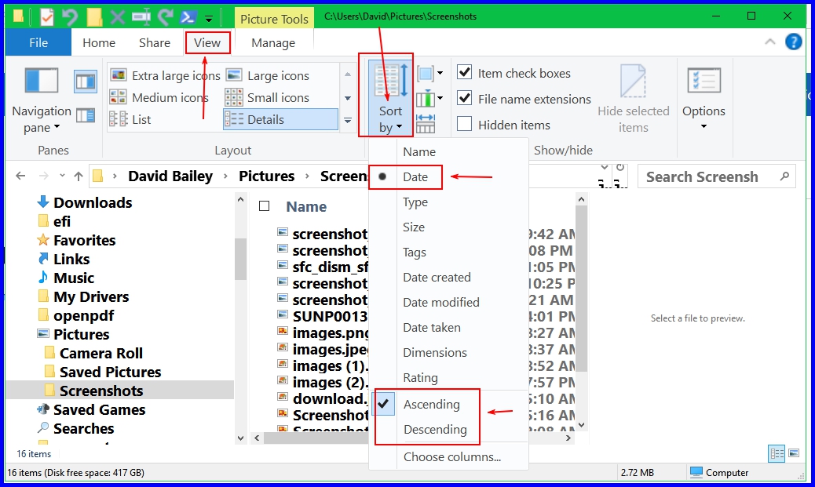Open the Add columns dropdown arrow
This screenshot has width=815, height=487.
point(440,99)
